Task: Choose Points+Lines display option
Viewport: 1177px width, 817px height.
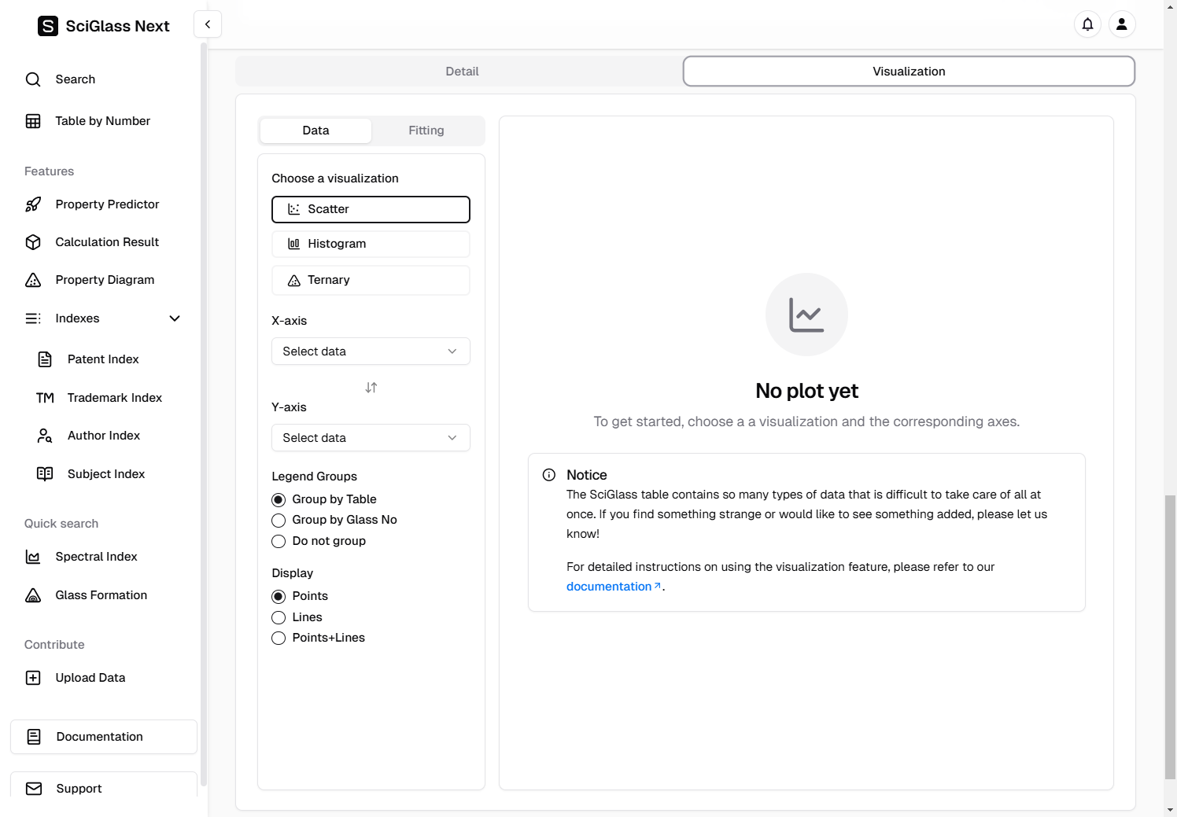Action: point(279,638)
